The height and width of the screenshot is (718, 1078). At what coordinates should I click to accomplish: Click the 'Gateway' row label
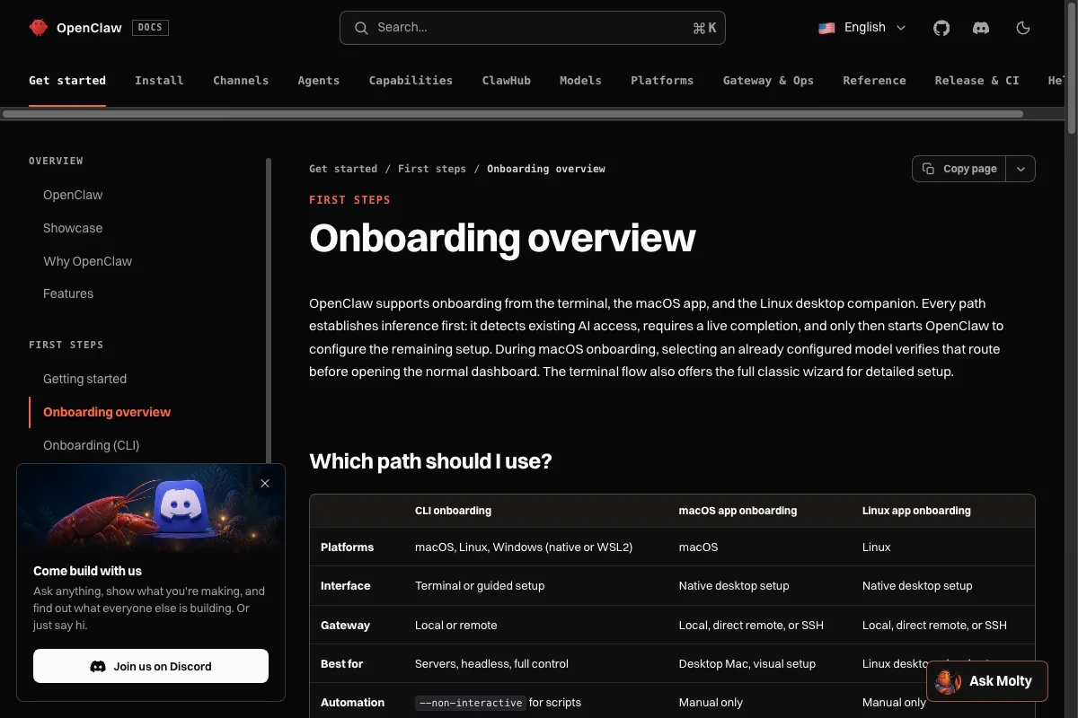[345, 626]
